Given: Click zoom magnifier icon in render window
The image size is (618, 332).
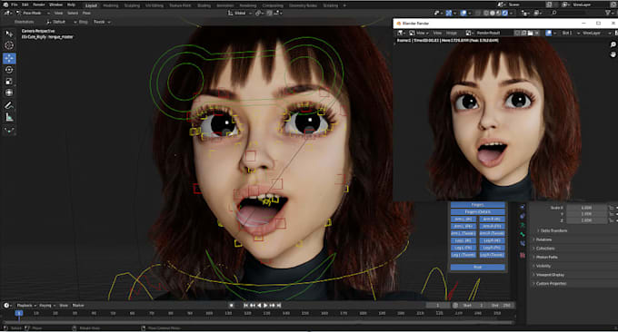Looking at the screenshot, I should (x=613, y=44).
